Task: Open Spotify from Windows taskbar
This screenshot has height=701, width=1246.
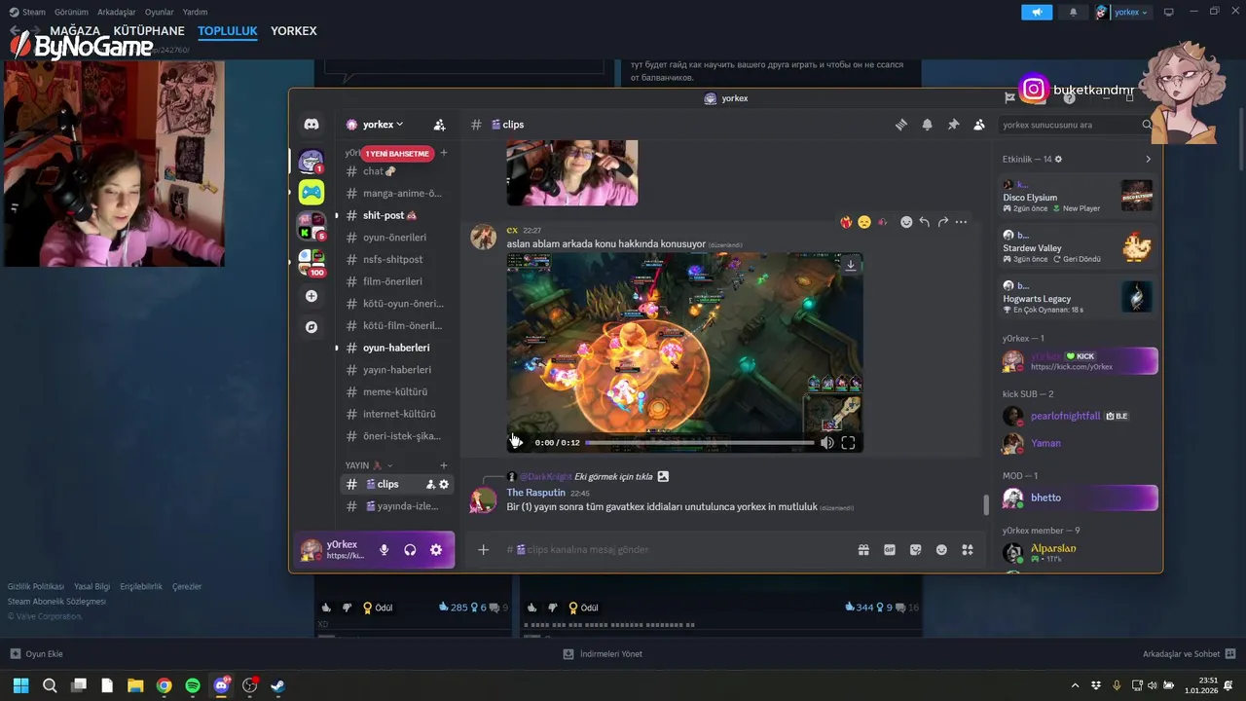Action: coord(193,685)
